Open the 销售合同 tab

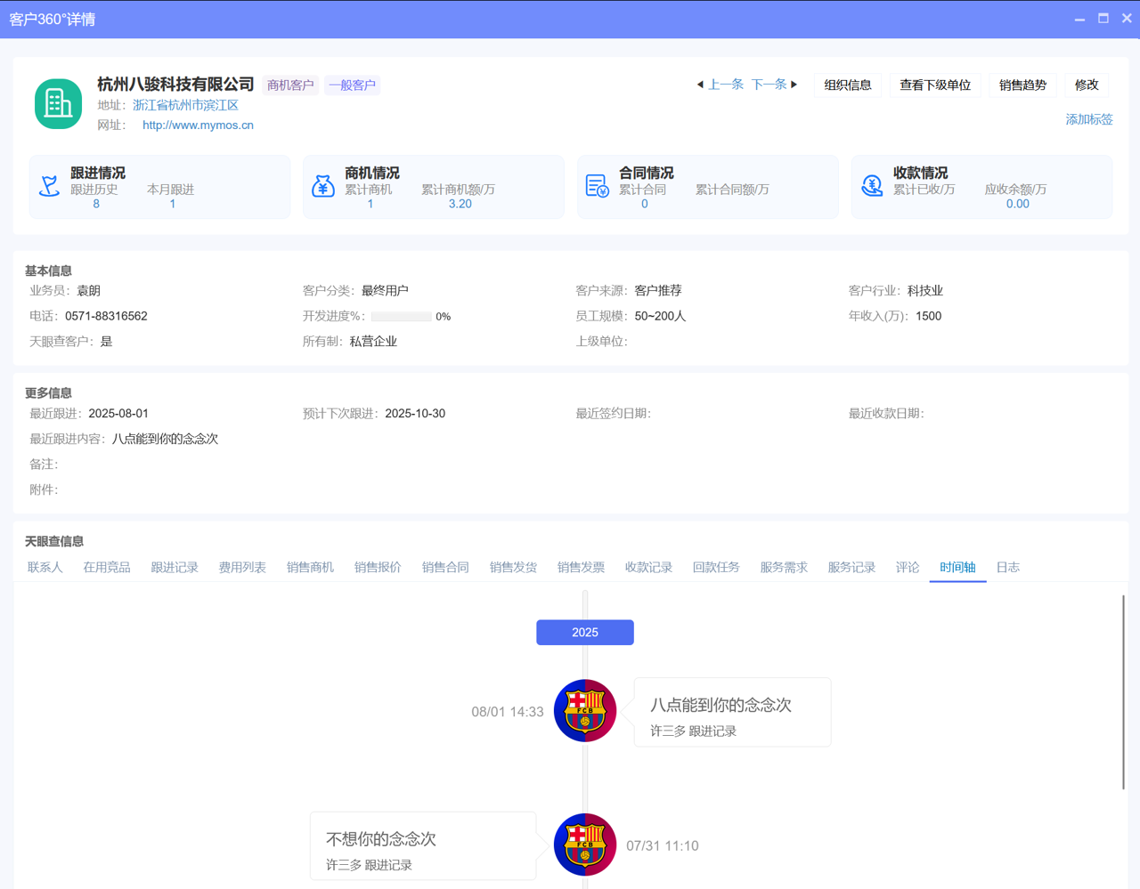pyautogui.click(x=445, y=567)
